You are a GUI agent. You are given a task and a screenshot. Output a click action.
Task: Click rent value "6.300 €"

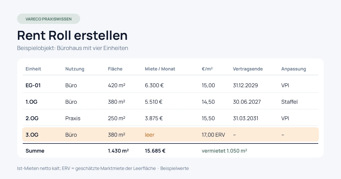(x=154, y=85)
